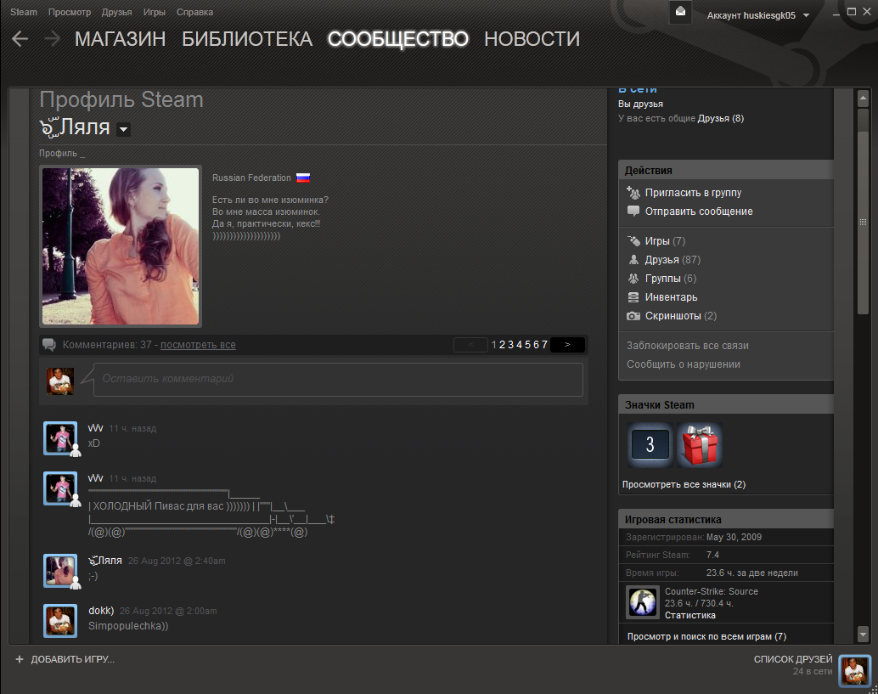The height and width of the screenshot is (694, 878).
Task: Switch to the БИБЛИОТЕКА tab
Action: coord(247,38)
